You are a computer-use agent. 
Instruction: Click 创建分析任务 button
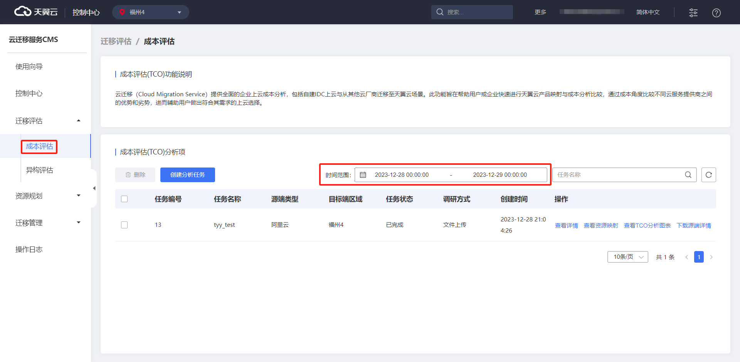point(188,175)
